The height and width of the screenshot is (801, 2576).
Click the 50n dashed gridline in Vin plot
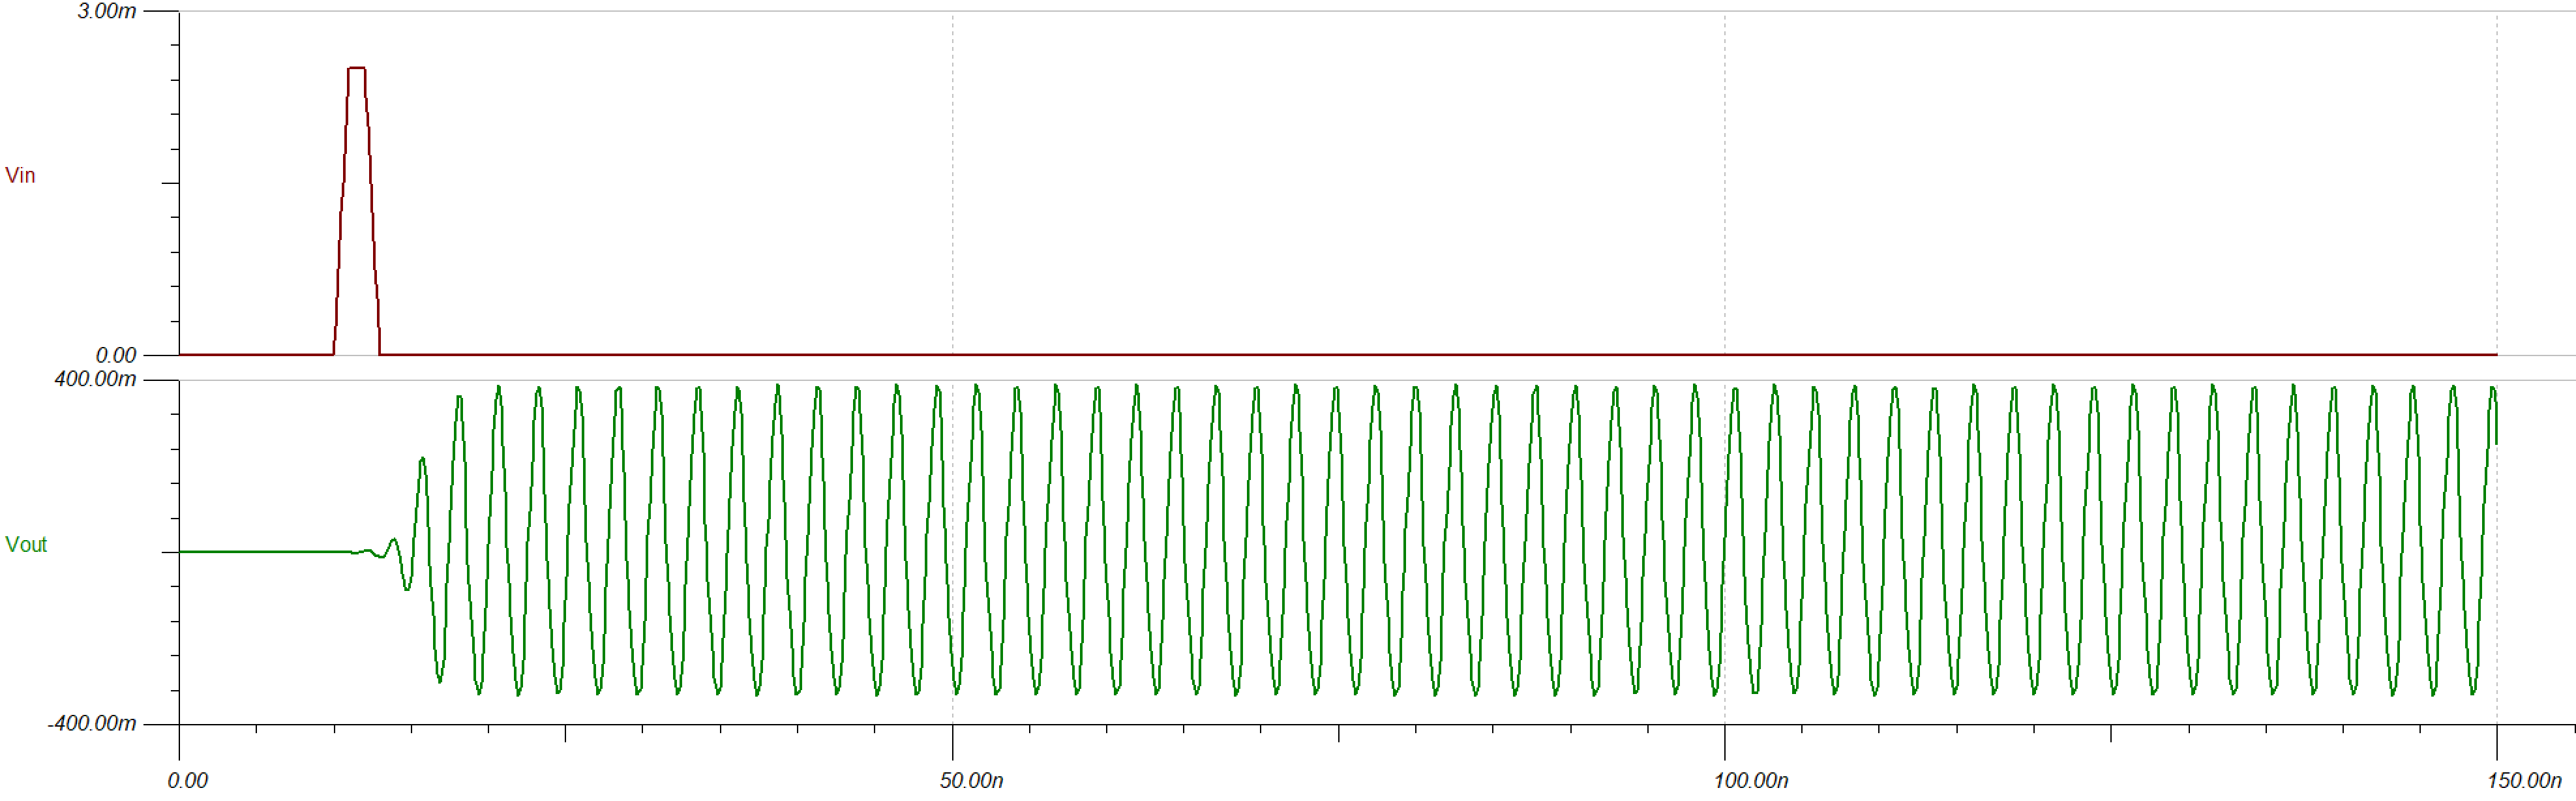952,180
